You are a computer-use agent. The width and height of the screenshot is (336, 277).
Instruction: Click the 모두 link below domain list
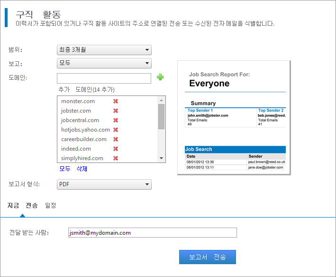tap(65, 169)
